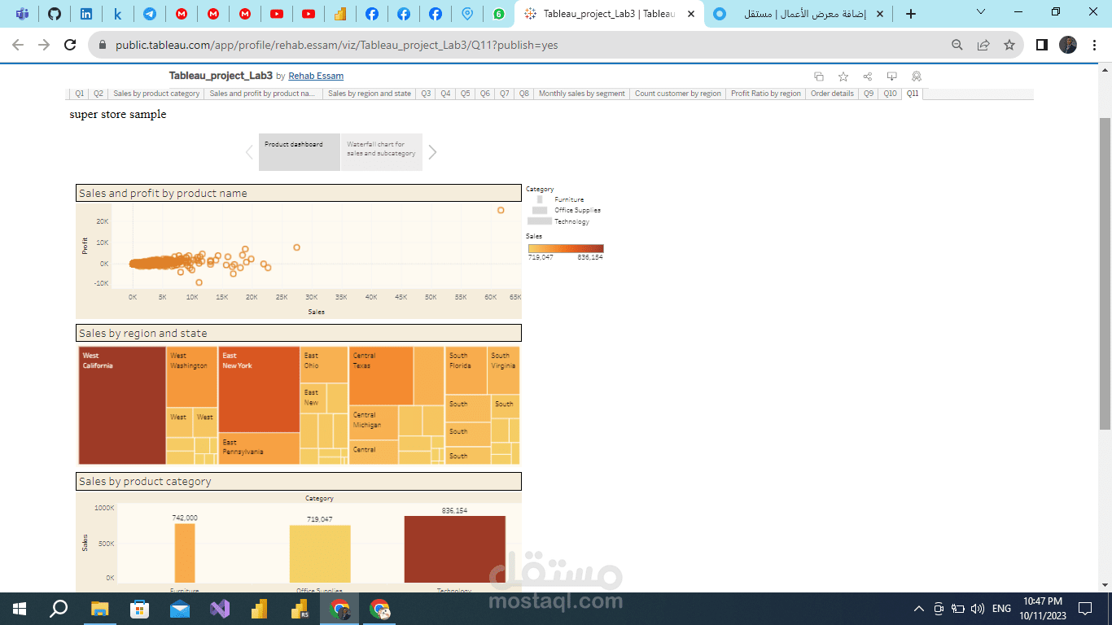1112x625 pixels.
Task: Open the Chrome profile avatar
Action: pyautogui.click(x=1068, y=45)
